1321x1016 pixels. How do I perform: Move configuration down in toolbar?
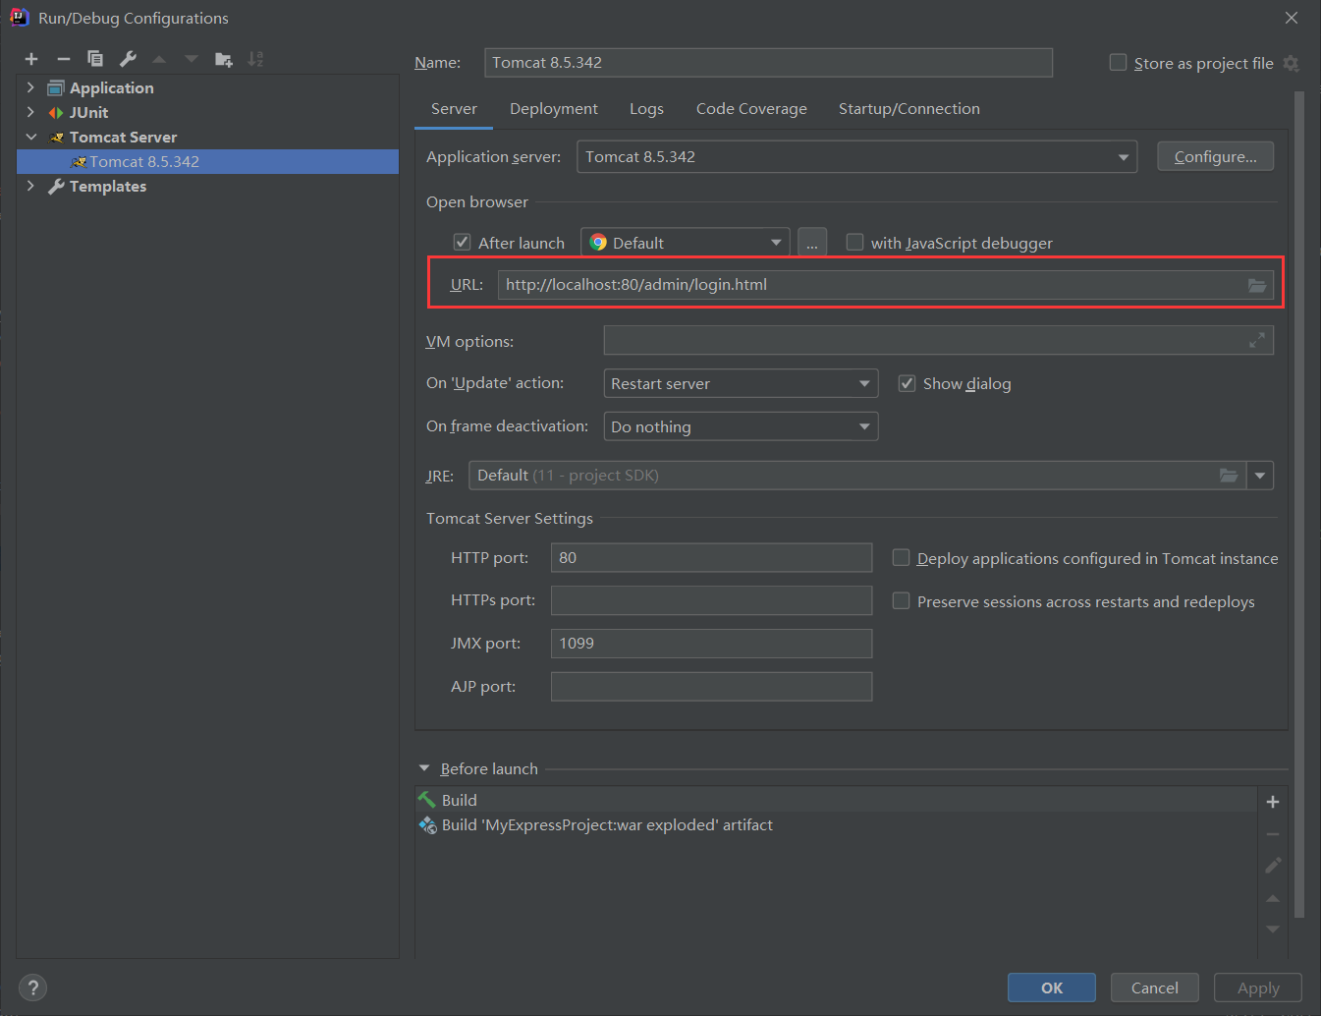[192, 59]
